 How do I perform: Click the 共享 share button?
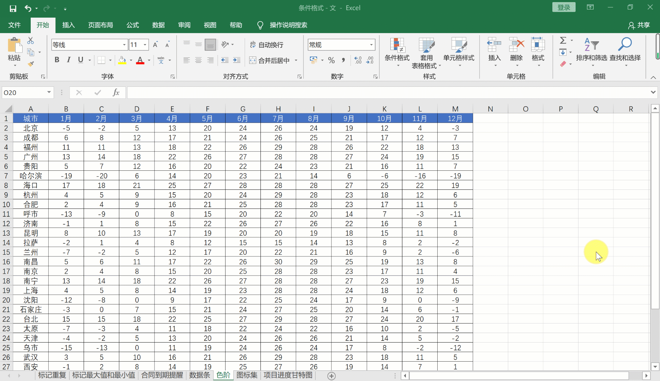pyautogui.click(x=639, y=25)
